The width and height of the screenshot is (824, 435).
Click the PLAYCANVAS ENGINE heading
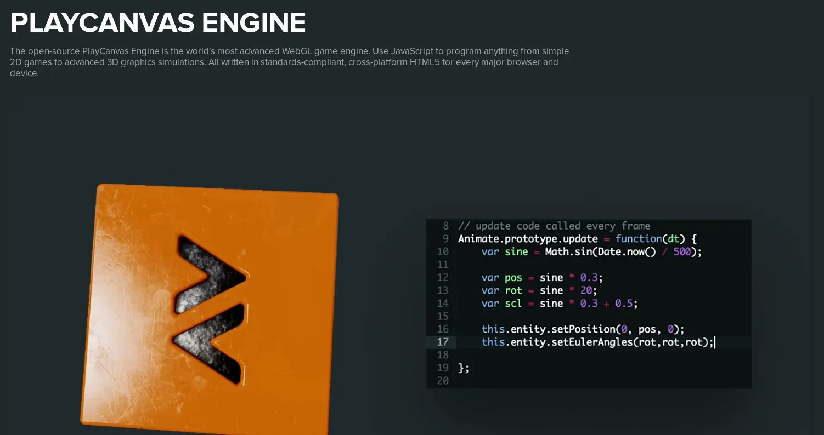[x=158, y=23]
